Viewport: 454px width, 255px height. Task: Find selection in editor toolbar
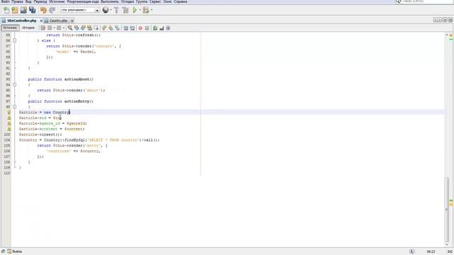point(70,28)
